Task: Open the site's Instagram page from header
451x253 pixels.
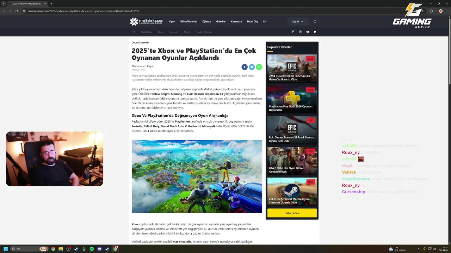Action: [300, 32]
